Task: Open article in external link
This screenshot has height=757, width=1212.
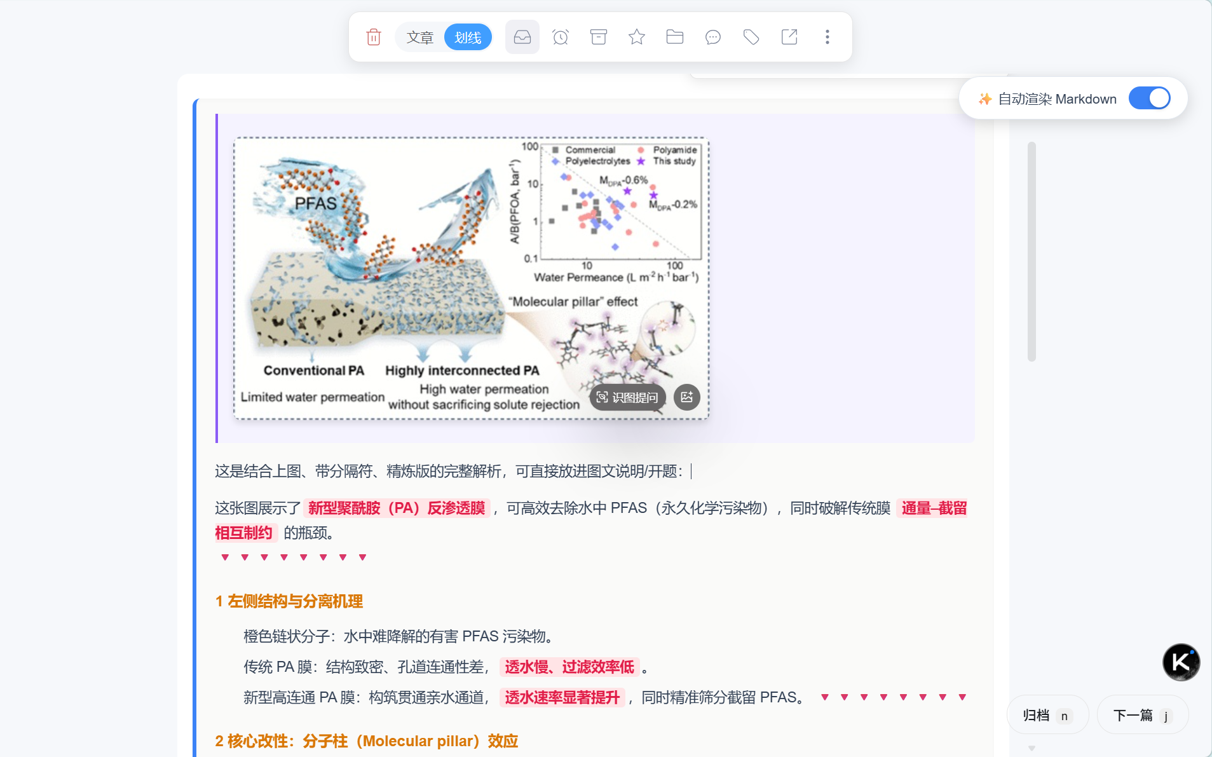Action: click(x=789, y=38)
